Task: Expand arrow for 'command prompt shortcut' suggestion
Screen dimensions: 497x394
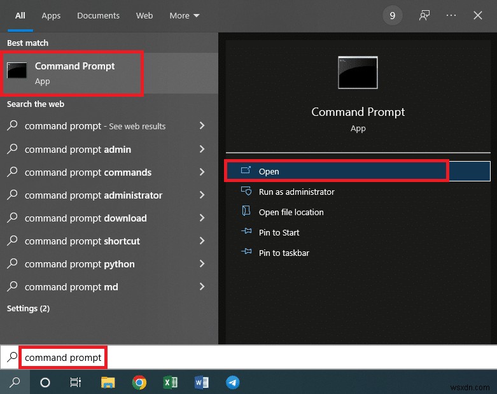Action: (202, 241)
